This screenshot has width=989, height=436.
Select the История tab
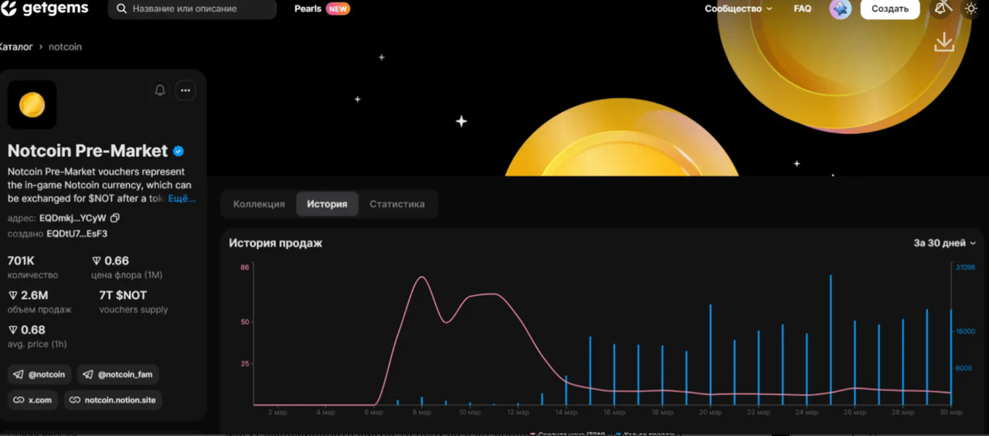(327, 204)
